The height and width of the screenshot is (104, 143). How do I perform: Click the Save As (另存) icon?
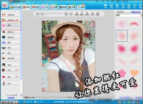117,6
